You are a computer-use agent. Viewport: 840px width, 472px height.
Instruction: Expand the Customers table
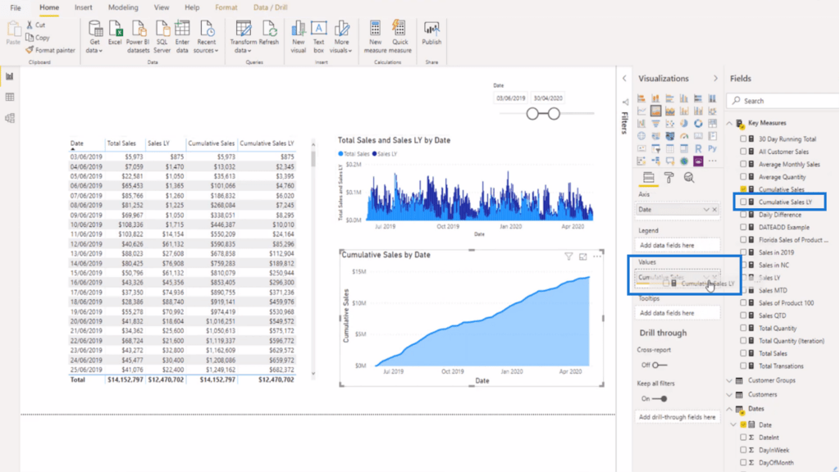click(x=729, y=394)
